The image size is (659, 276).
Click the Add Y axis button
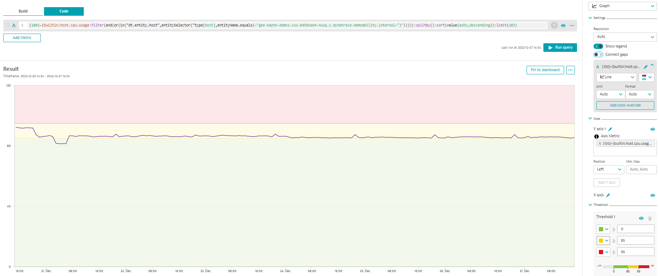(x=606, y=183)
